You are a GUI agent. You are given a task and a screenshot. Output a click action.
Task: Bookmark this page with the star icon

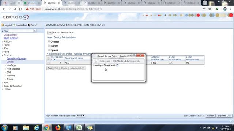point(210,9)
